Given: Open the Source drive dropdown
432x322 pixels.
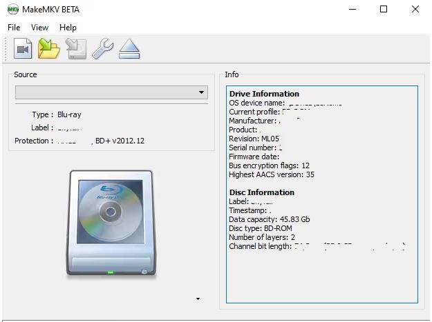Looking at the screenshot, I should click(111, 92).
